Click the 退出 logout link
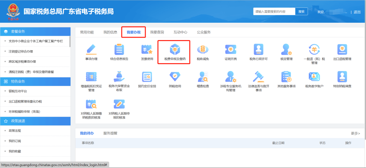The height and width of the screenshot is (168, 366). (x=357, y=12)
